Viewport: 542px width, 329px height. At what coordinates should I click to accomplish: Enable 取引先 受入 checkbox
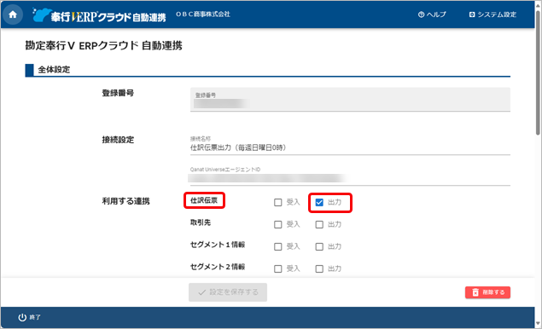click(x=278, y=224)
